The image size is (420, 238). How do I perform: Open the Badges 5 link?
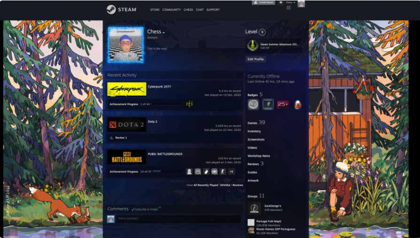tap(255, 95)
